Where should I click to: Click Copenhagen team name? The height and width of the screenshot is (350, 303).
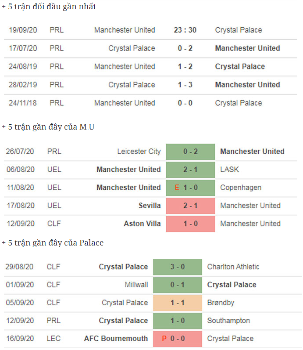(x=241, y=188)
